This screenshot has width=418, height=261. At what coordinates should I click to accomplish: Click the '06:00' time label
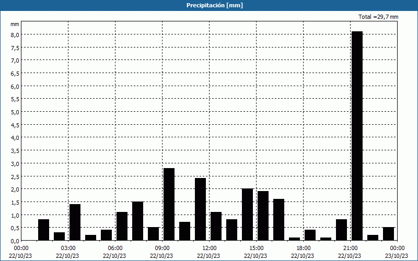(115, 248)
